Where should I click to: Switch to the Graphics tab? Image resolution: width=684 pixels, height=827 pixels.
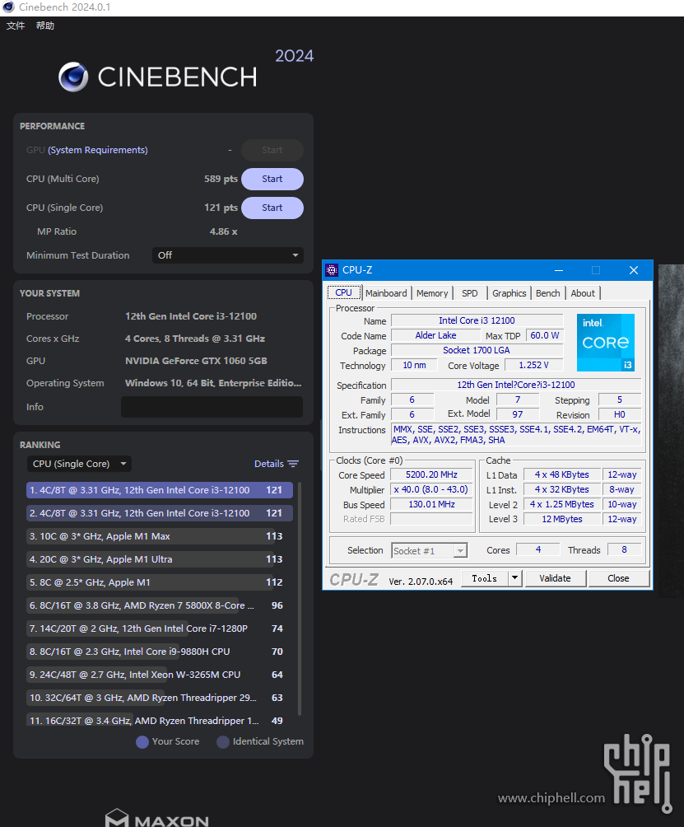pos(509,293)
